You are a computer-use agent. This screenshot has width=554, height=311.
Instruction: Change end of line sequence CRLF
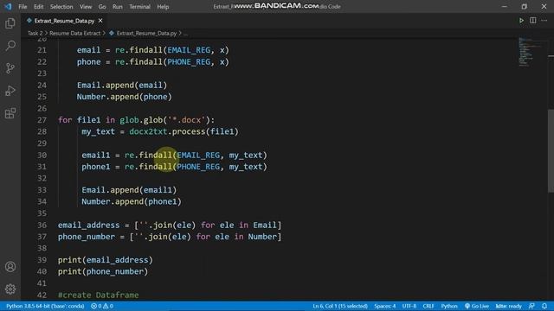[428, 306]
